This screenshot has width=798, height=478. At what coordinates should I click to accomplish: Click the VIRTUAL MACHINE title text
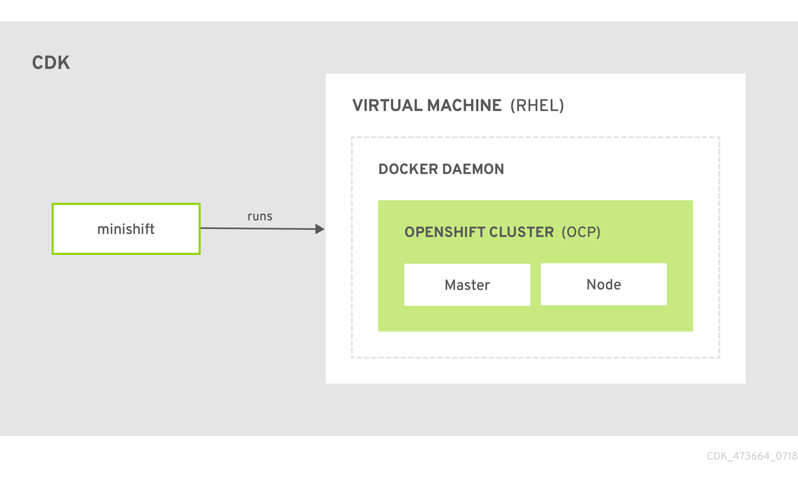pyautogui.click(x=426, y=106)
